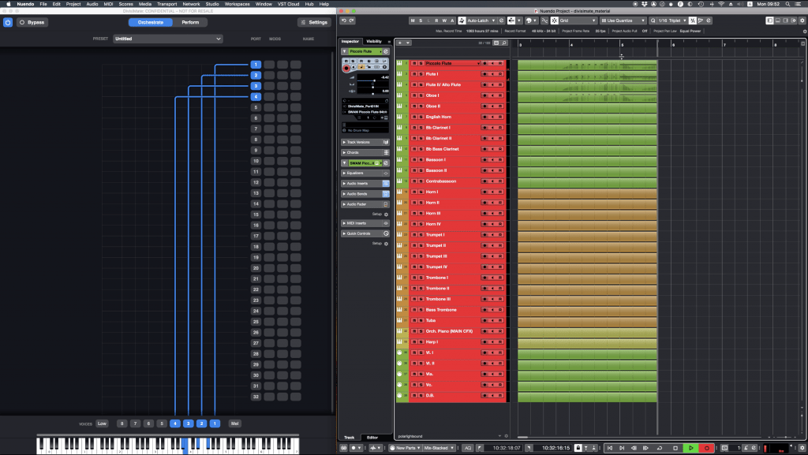The image size is (808, 455).
Task: Toggle voice 5 button in DivisiMate
Action: pyautogui.click(x=162, y=423)
